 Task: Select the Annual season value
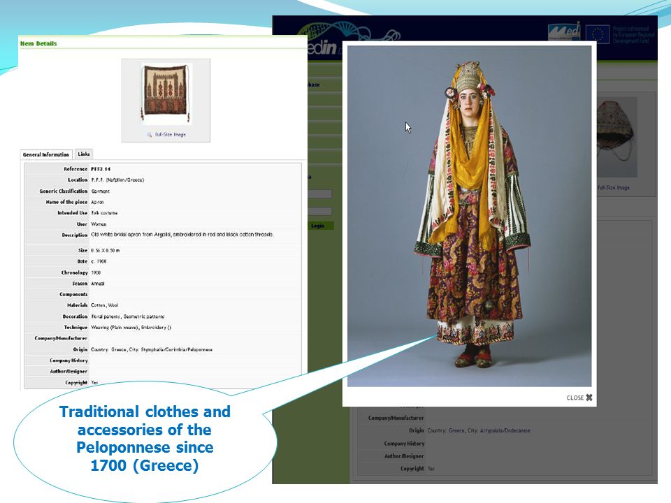click(x=98, y=284)
